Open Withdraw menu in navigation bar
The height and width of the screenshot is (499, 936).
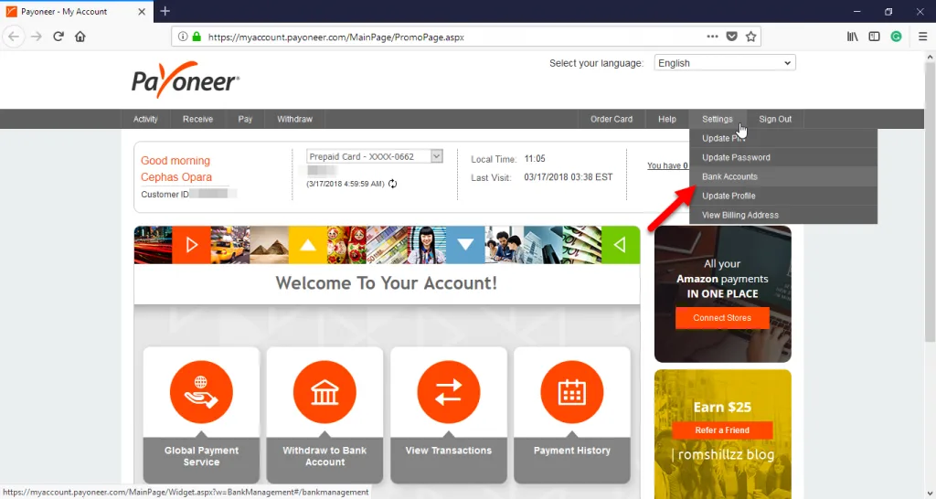click(294, 119)
